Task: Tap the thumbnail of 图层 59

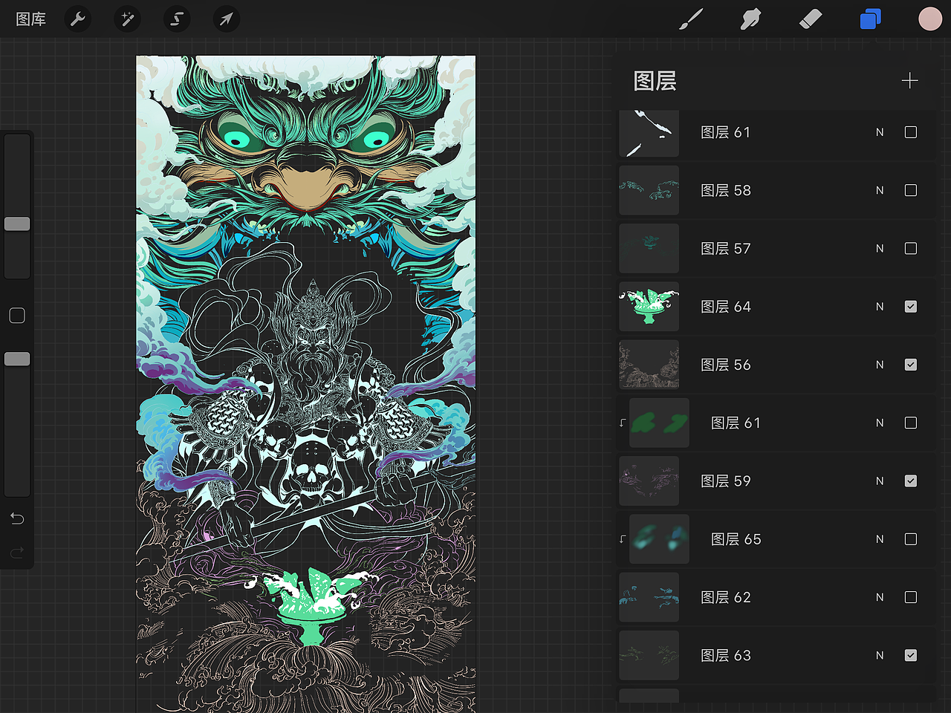Action: tap(649, 481)
